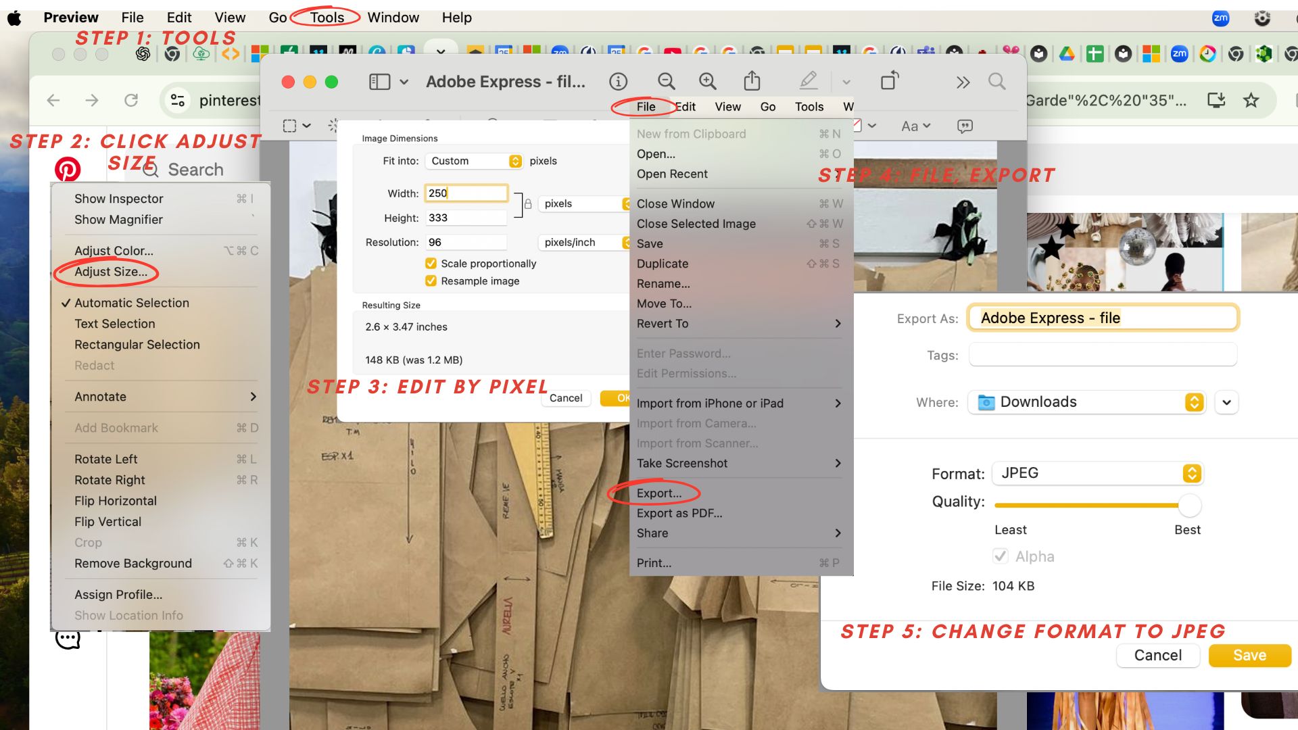The width and height of the screenshot is (1298, 730).
Task: Choose Export... in the File menu
Action: click(658, 493)
